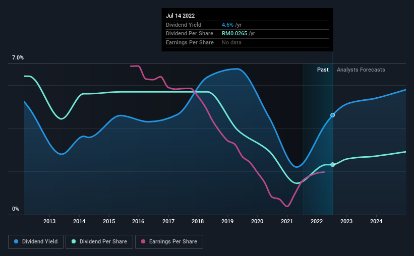Click the pink Earnings Per Share legend dot
414x256 pixels.
click(x=143, y=241)
